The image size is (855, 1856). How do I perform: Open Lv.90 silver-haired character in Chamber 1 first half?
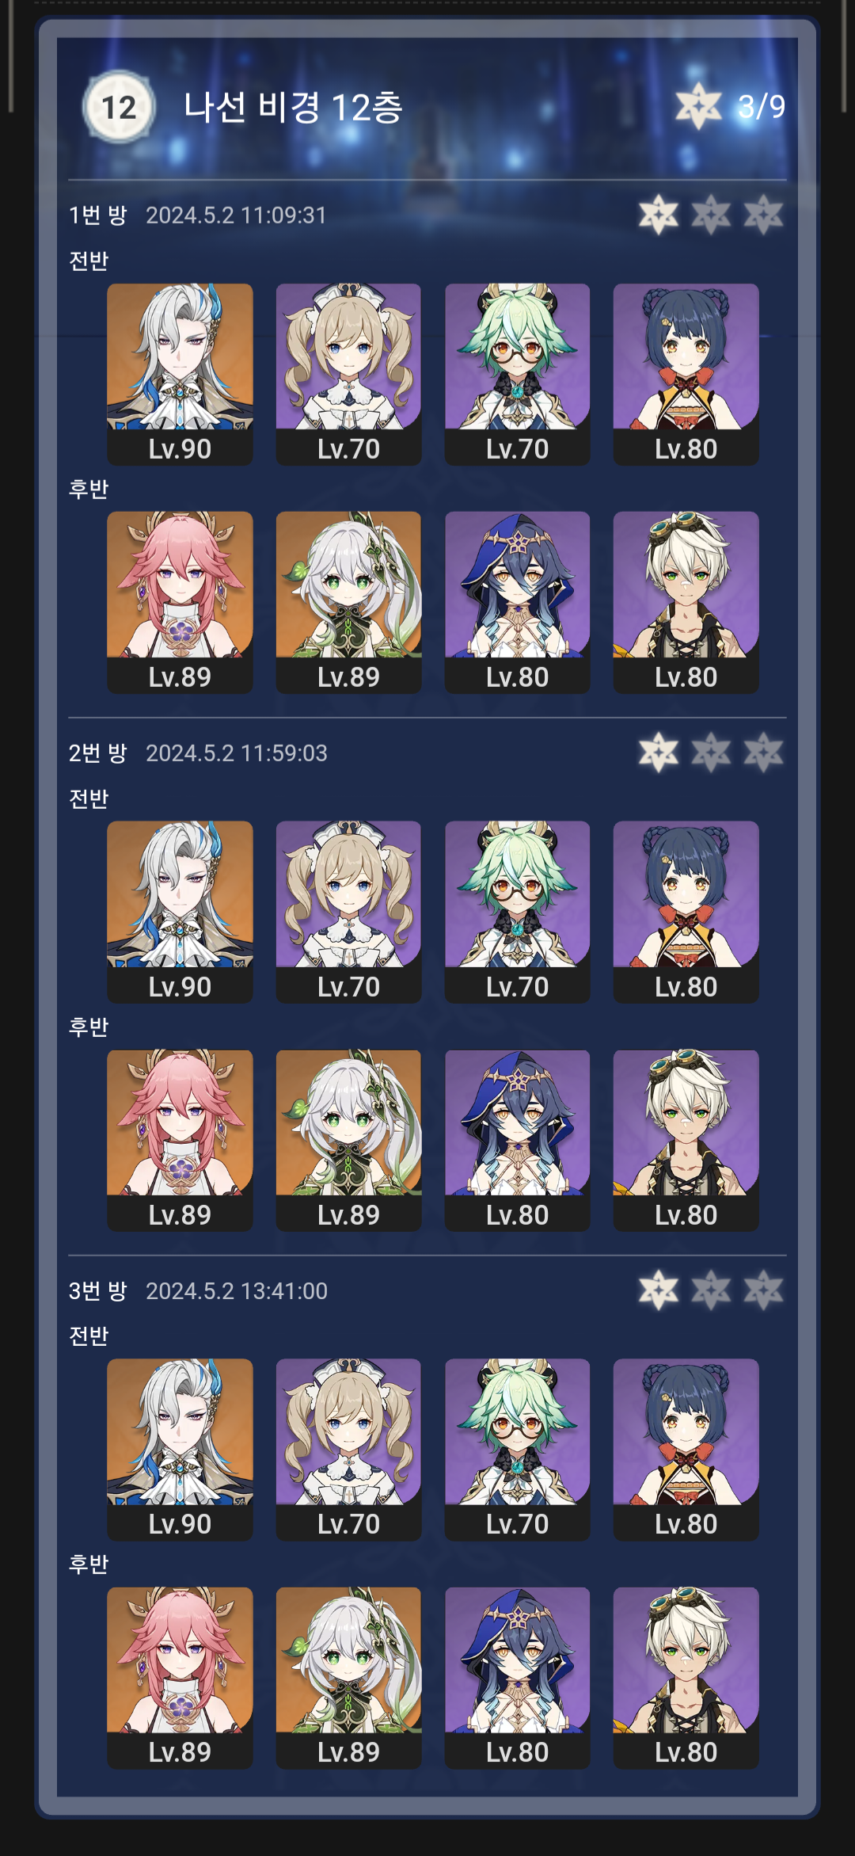[x=180, y=374]
